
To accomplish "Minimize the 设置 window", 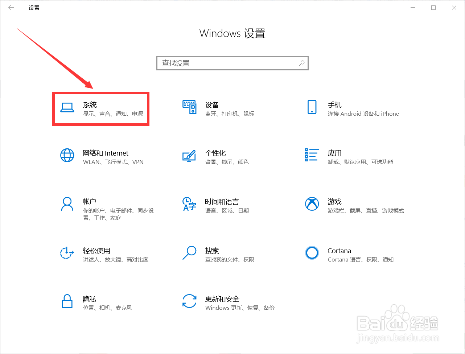I will tap(412, 8).
